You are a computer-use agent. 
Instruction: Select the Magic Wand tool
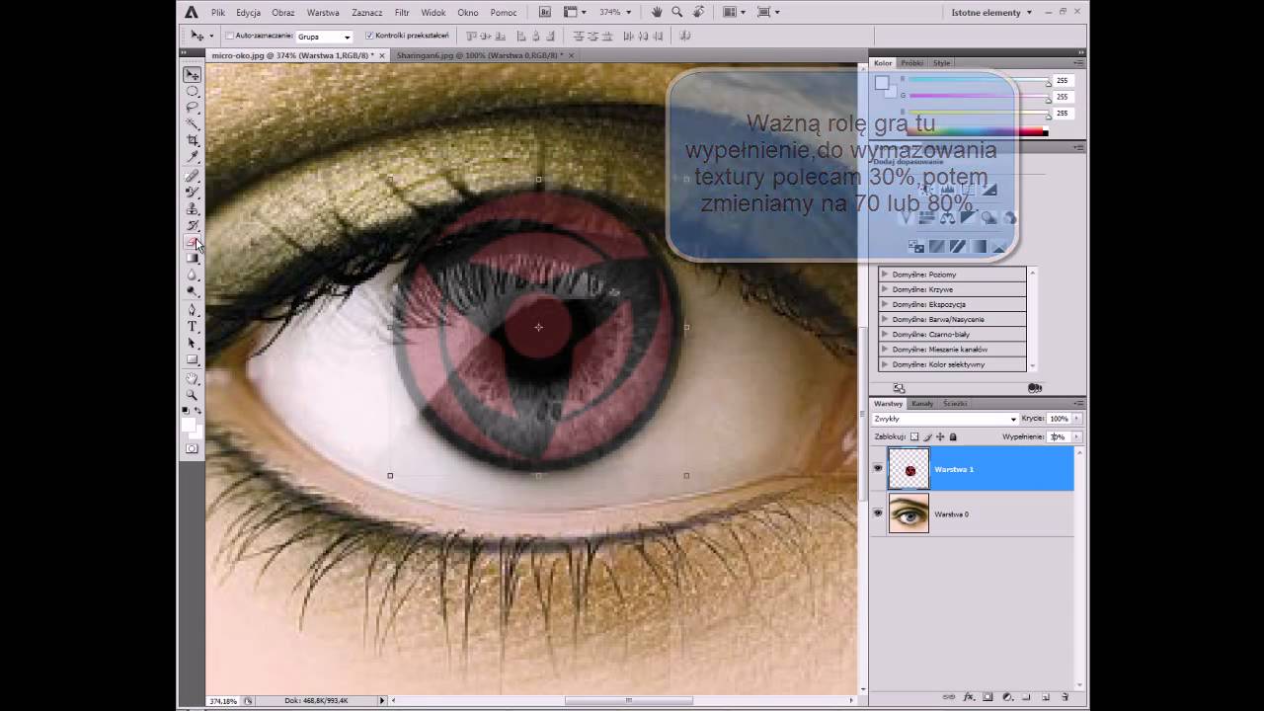tap(193, 123)
